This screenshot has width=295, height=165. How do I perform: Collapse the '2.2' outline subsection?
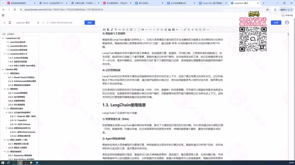pos(5,89)
